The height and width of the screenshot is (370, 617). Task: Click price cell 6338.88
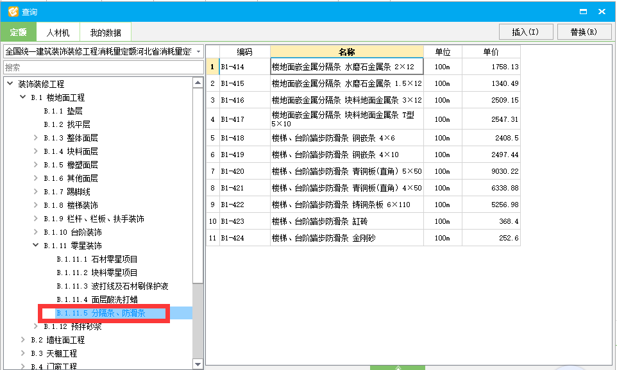click(x=491, y=188)
